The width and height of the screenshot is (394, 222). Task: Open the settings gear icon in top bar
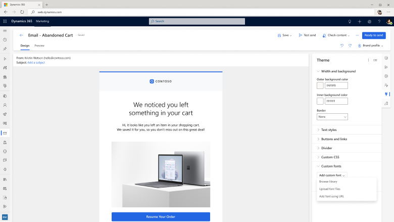(x=369, y=22)
